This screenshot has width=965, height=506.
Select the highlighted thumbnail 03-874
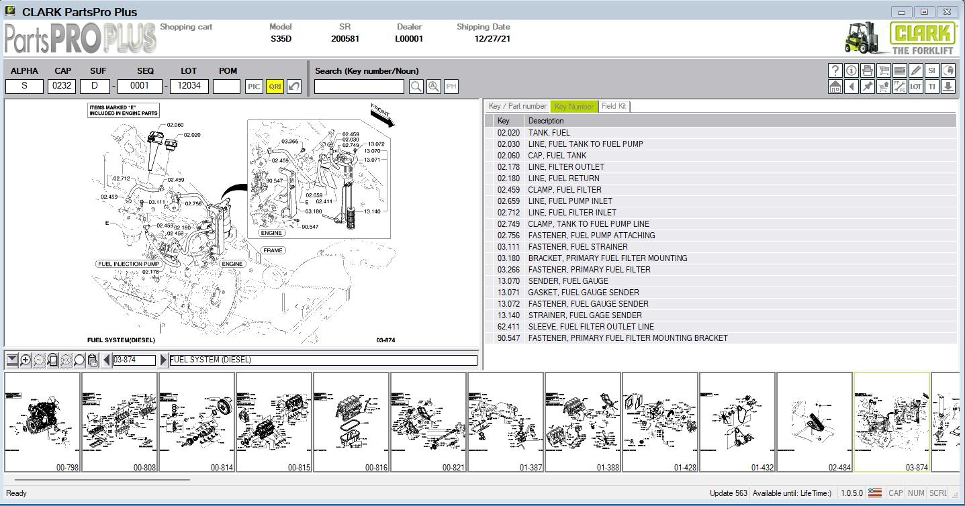892,422
